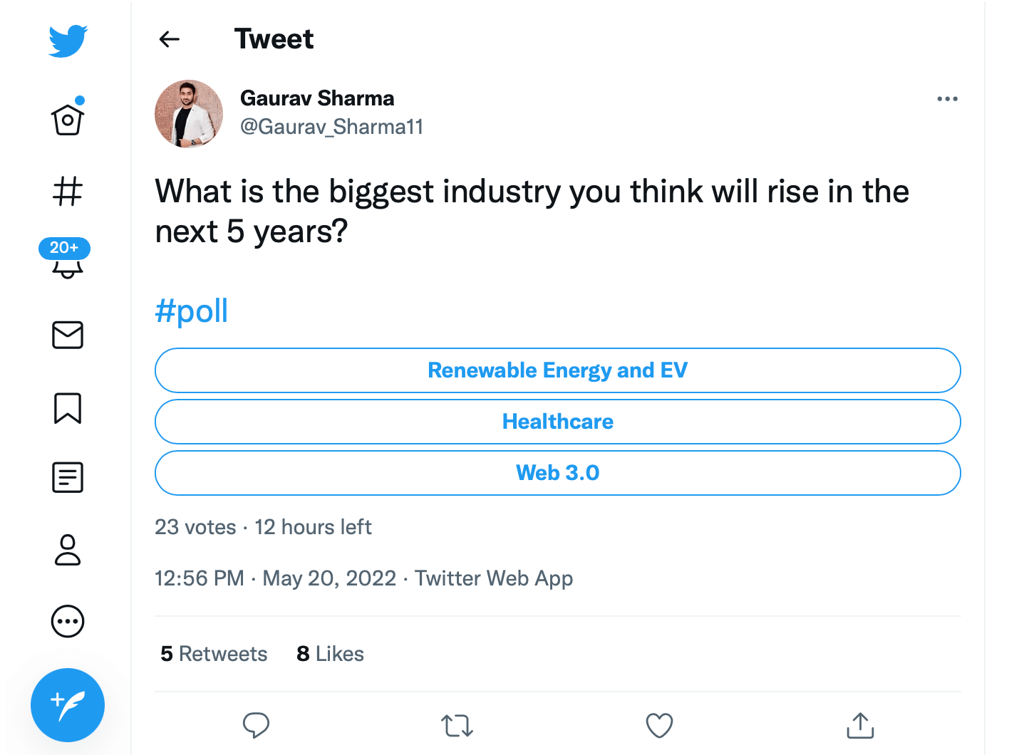The image size is (1019, 755).
Task: Open the #poll hashtag link
Action: point(191,311)
